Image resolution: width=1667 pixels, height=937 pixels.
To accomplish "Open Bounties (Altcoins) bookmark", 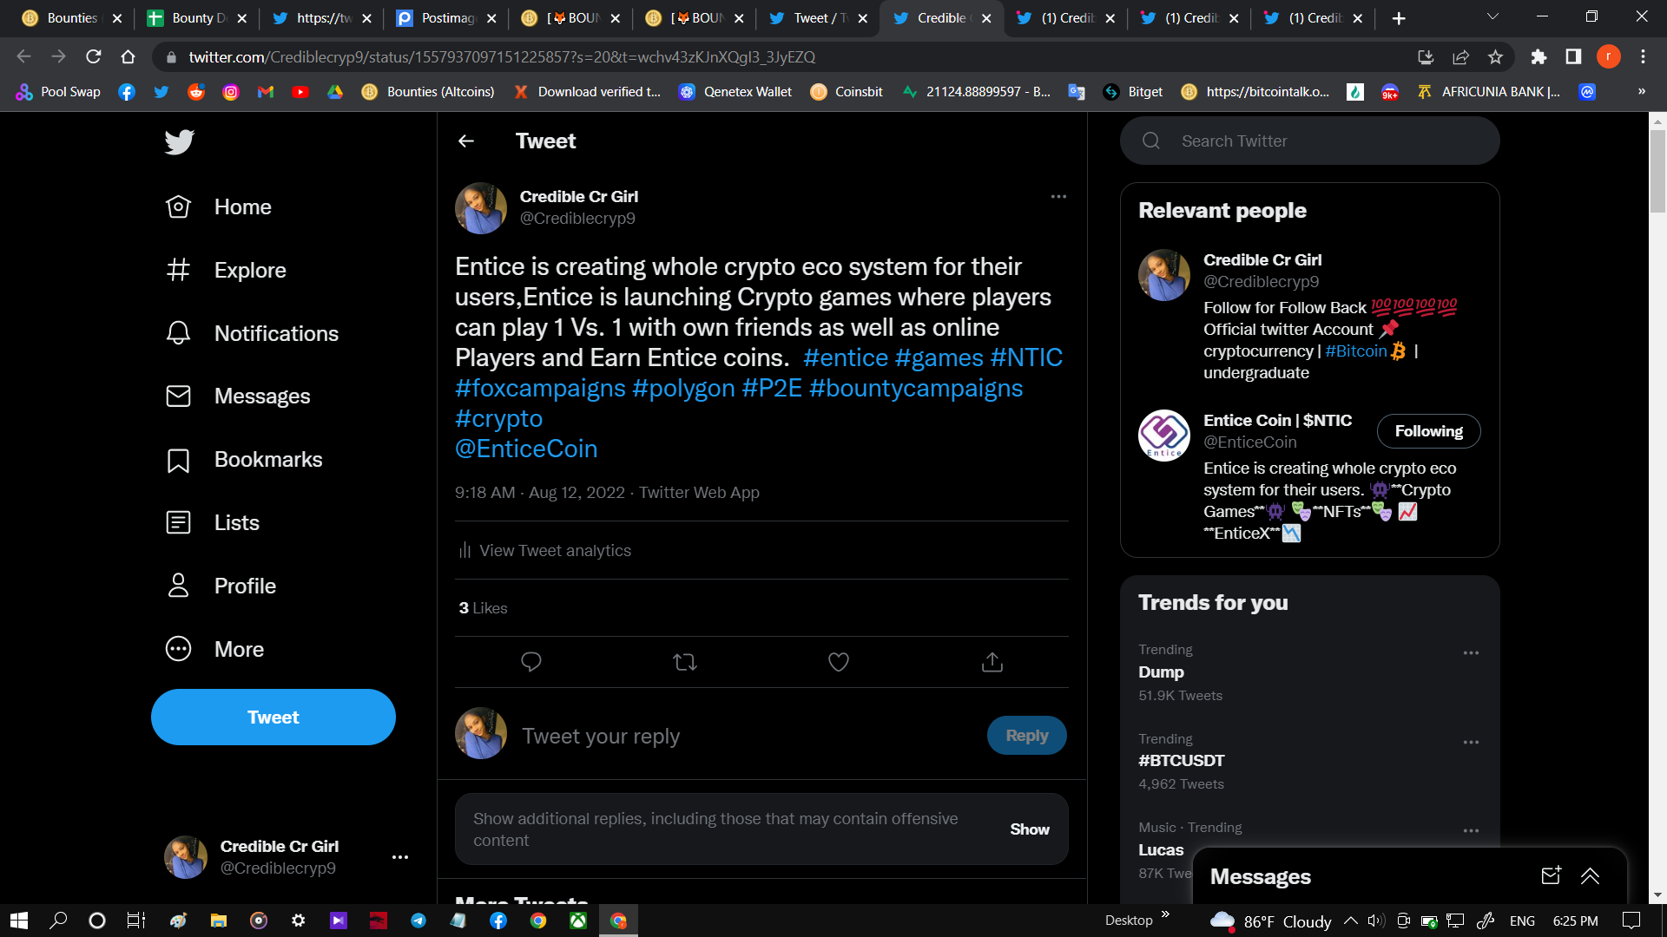I will 428,92.
